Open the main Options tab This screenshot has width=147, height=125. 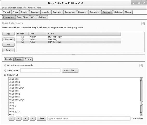click(x=118, y=12)
